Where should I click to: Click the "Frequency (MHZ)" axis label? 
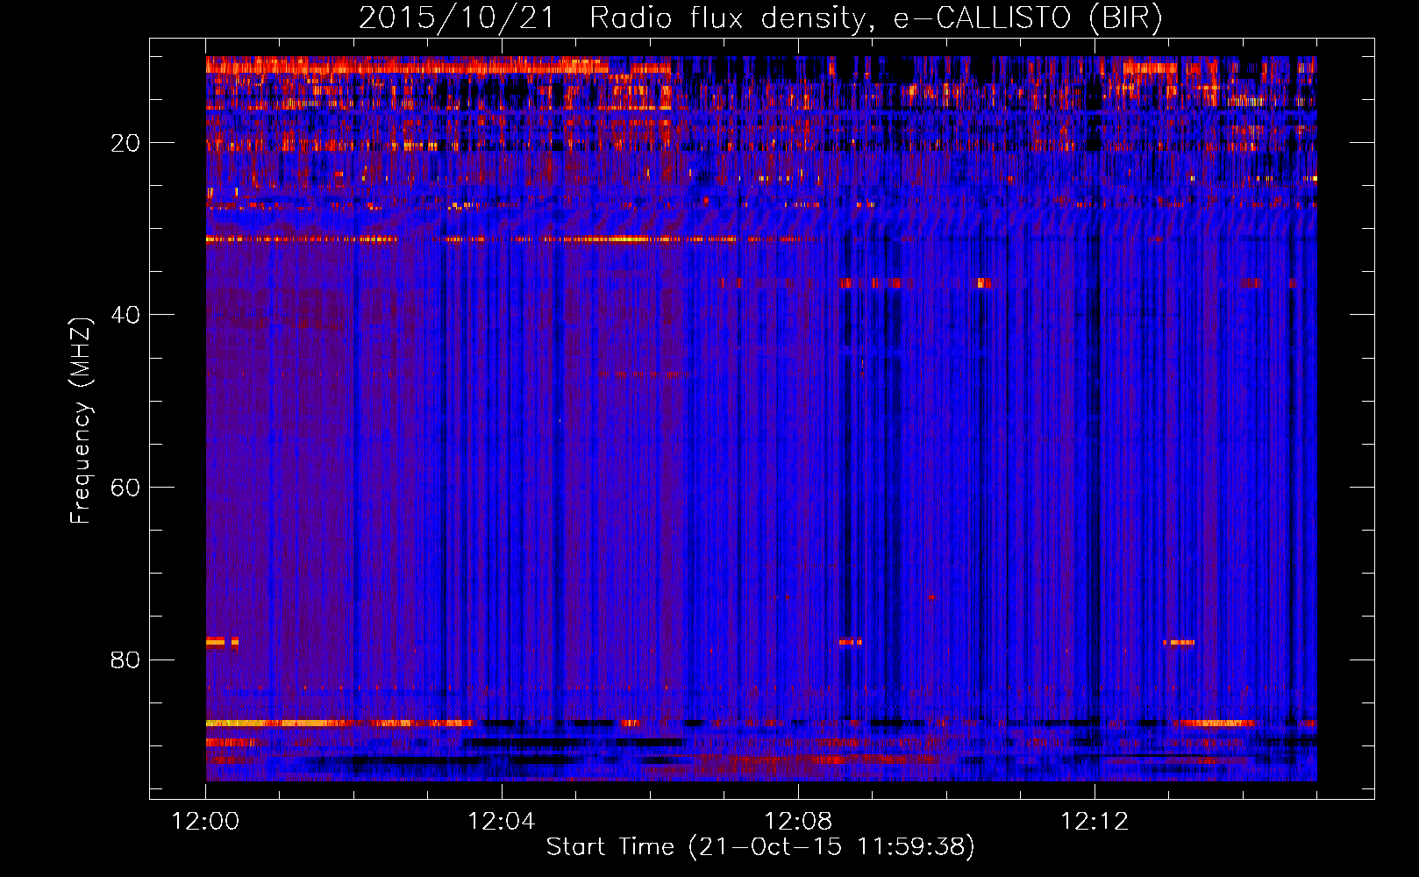click(81, 421)
